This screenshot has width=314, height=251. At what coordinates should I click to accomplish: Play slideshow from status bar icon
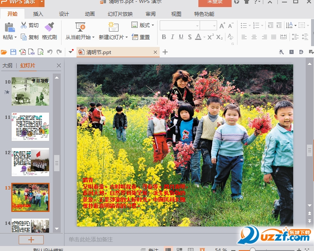[202, 249]
